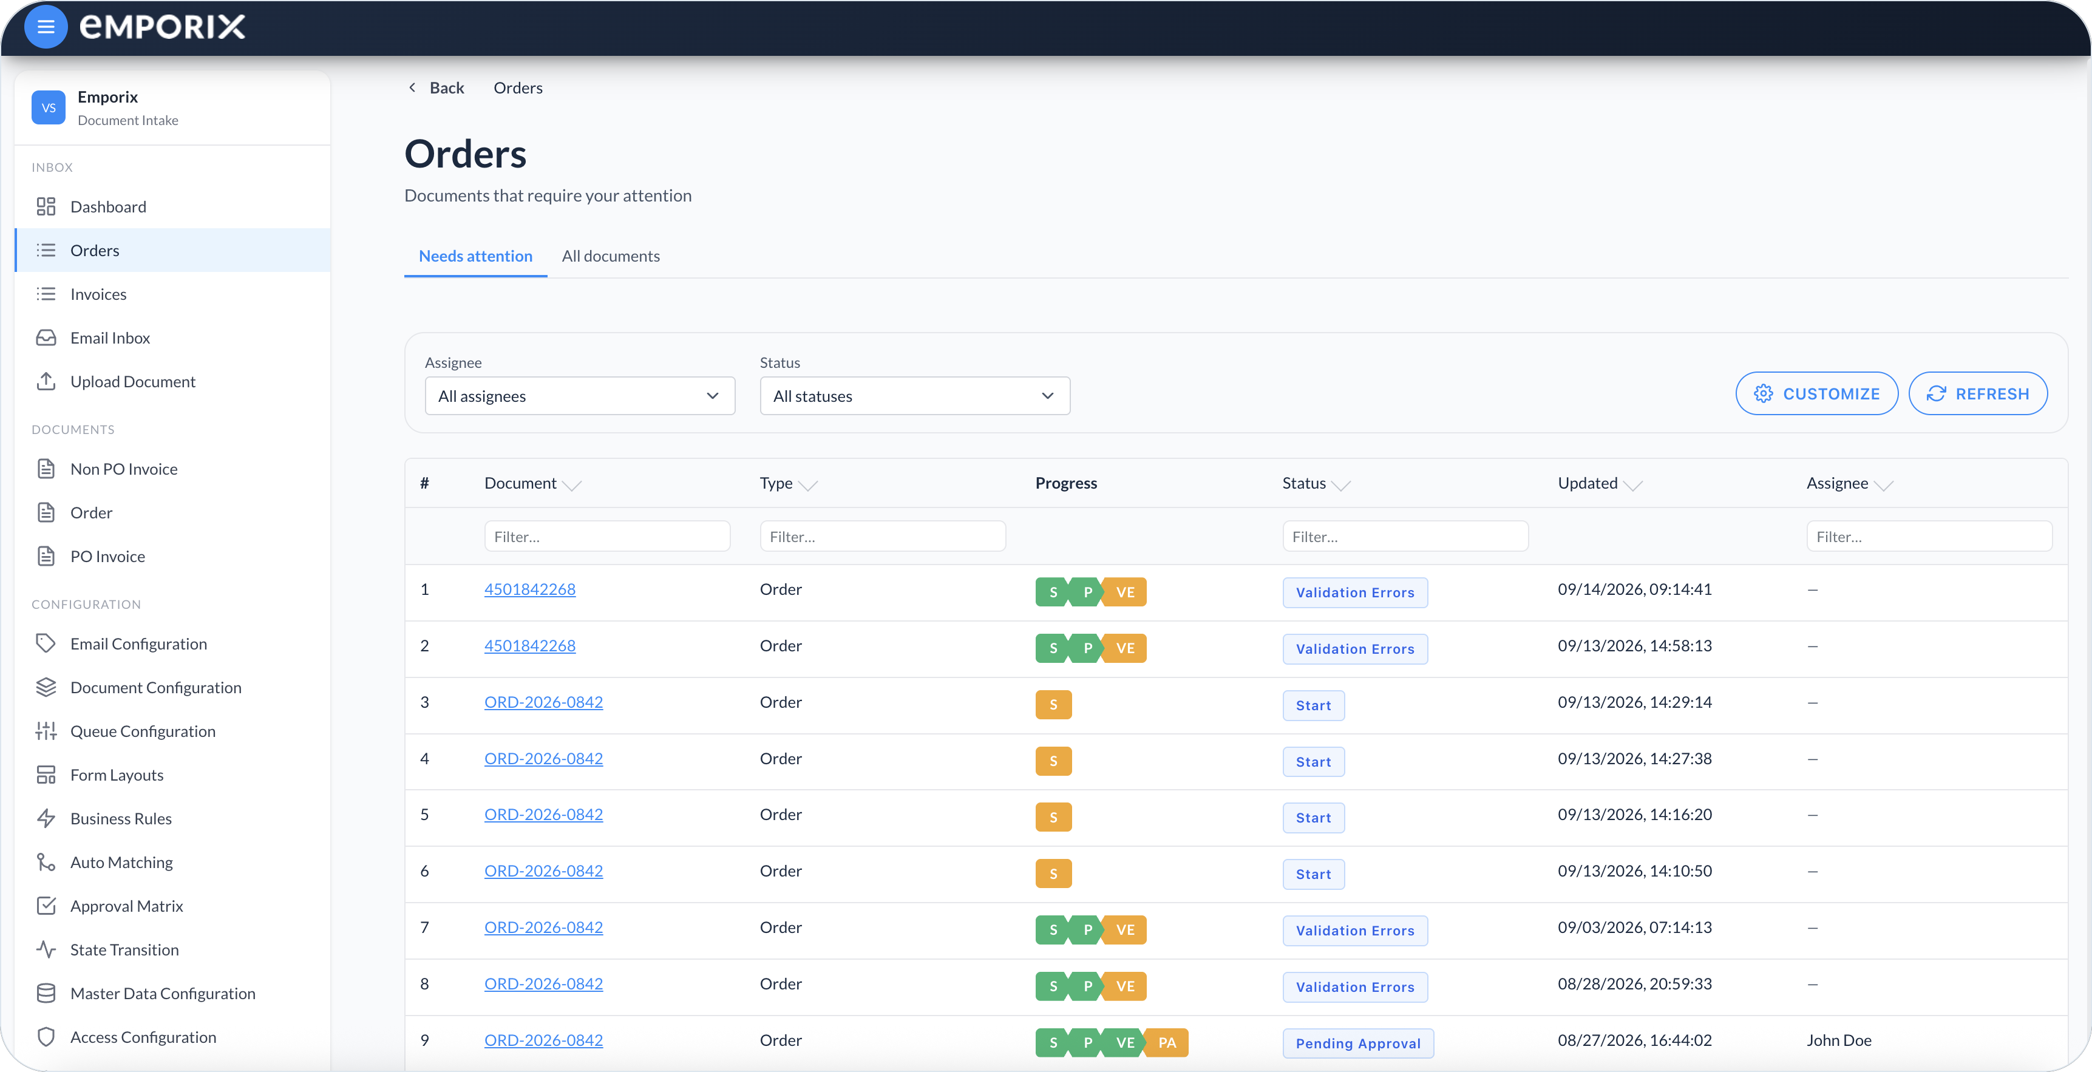Open PO Invoice in the sidebar
The height and width of the screenshot is (1072, 2092).
pos(173,556)
